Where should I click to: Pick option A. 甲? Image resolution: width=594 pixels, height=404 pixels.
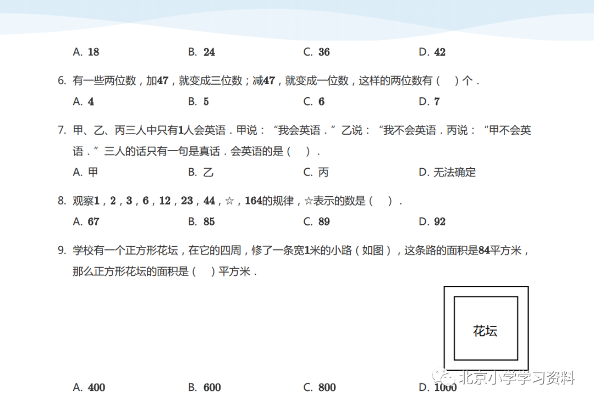click(x=86, y=172)
